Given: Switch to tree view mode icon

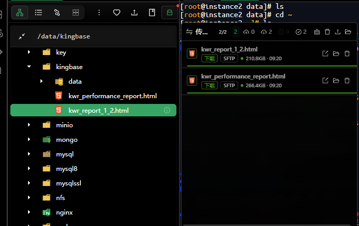Looking at the screenshot, I should click(x=20, y=12).
